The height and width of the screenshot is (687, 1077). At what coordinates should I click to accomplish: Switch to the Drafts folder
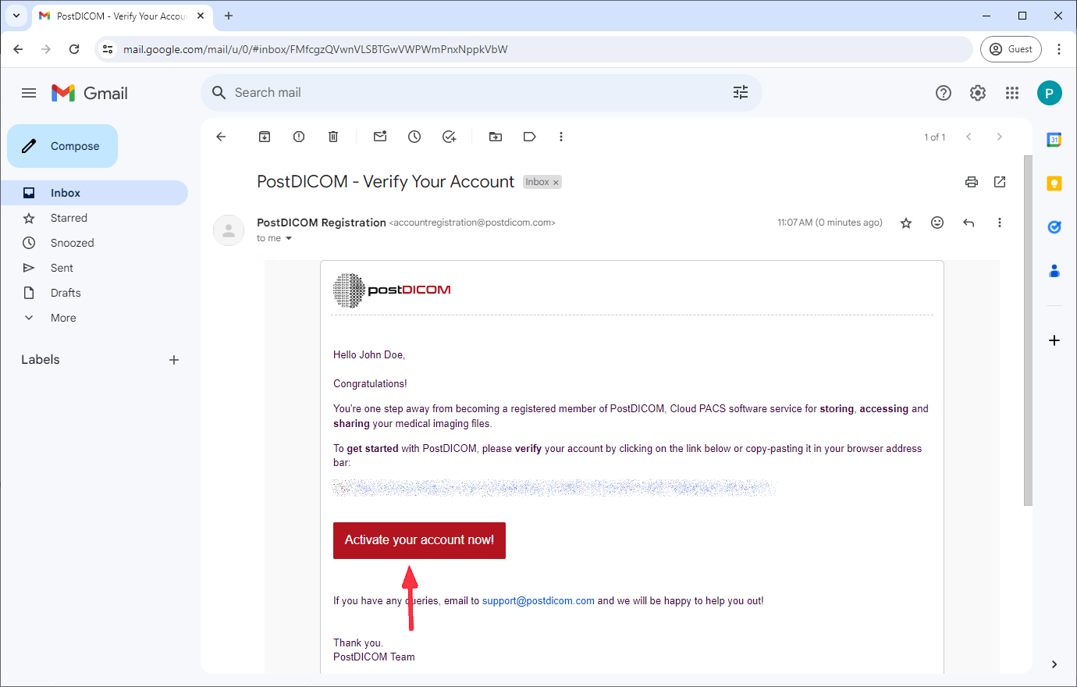point(66,293)
